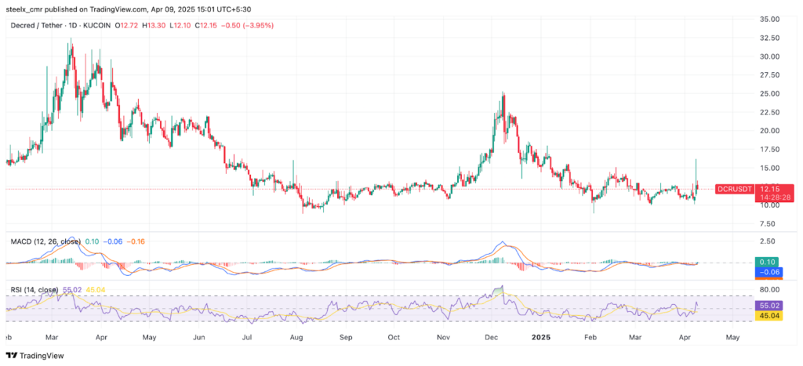The width and height of the screenshot is (803, 366).
Task: Click the 17.50 price axis label
Action: (770, 150)
